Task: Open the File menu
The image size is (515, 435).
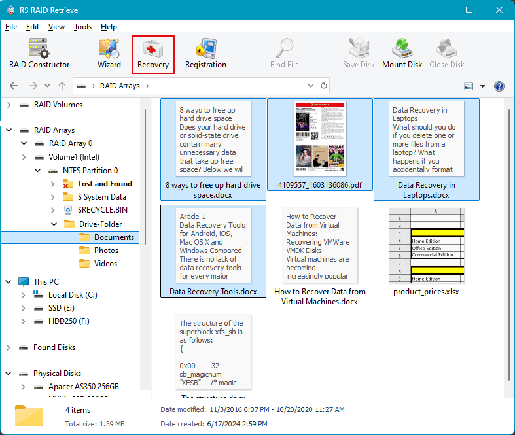Action: coord(11,27)
